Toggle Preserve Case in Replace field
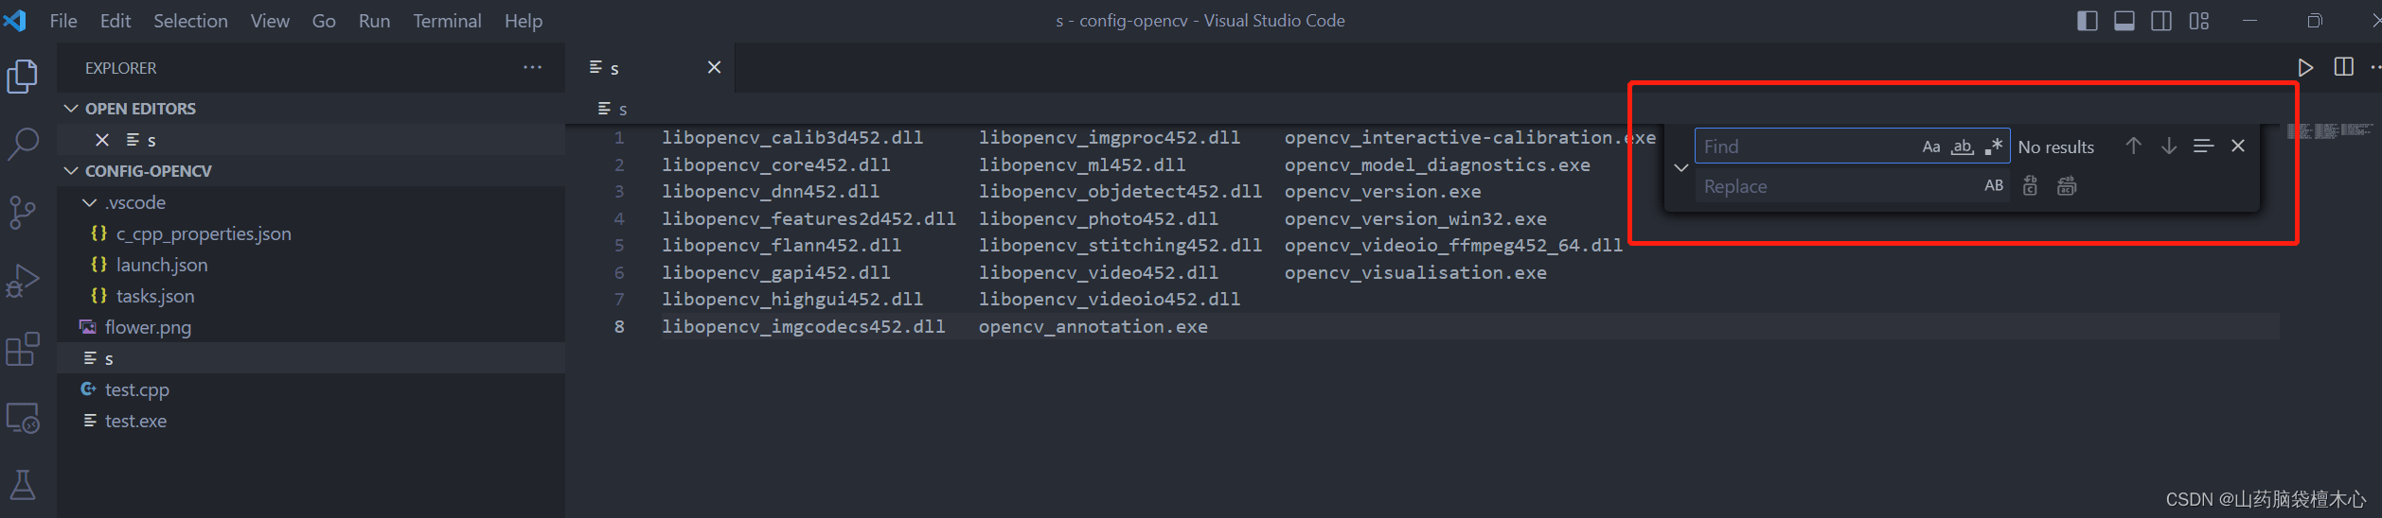Viewport: 2382px width, 518px height. pyautogui.click(x=1993, y=186)
